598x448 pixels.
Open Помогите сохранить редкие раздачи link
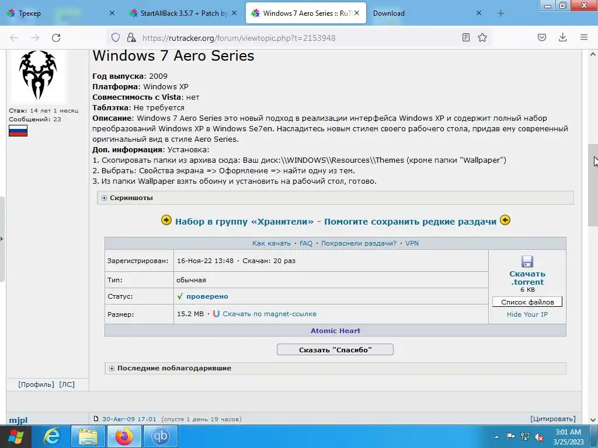click(410, 221)
